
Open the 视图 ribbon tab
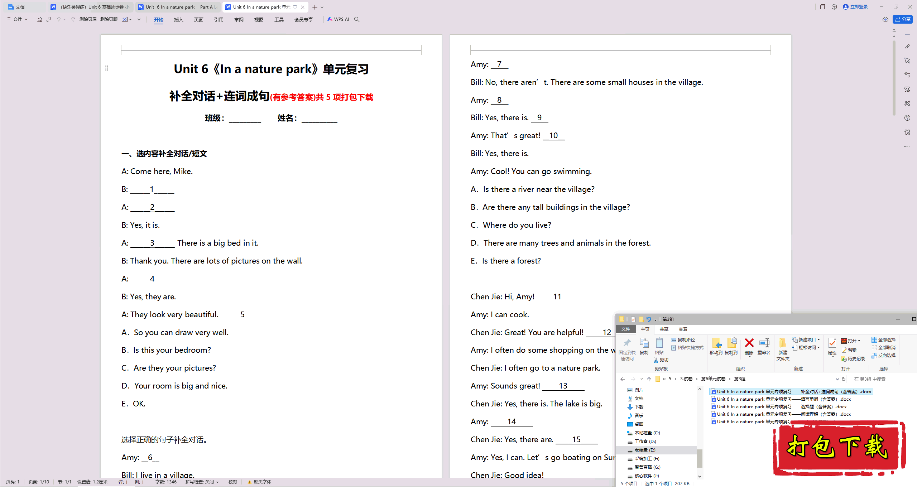click(x=259, y=20)
